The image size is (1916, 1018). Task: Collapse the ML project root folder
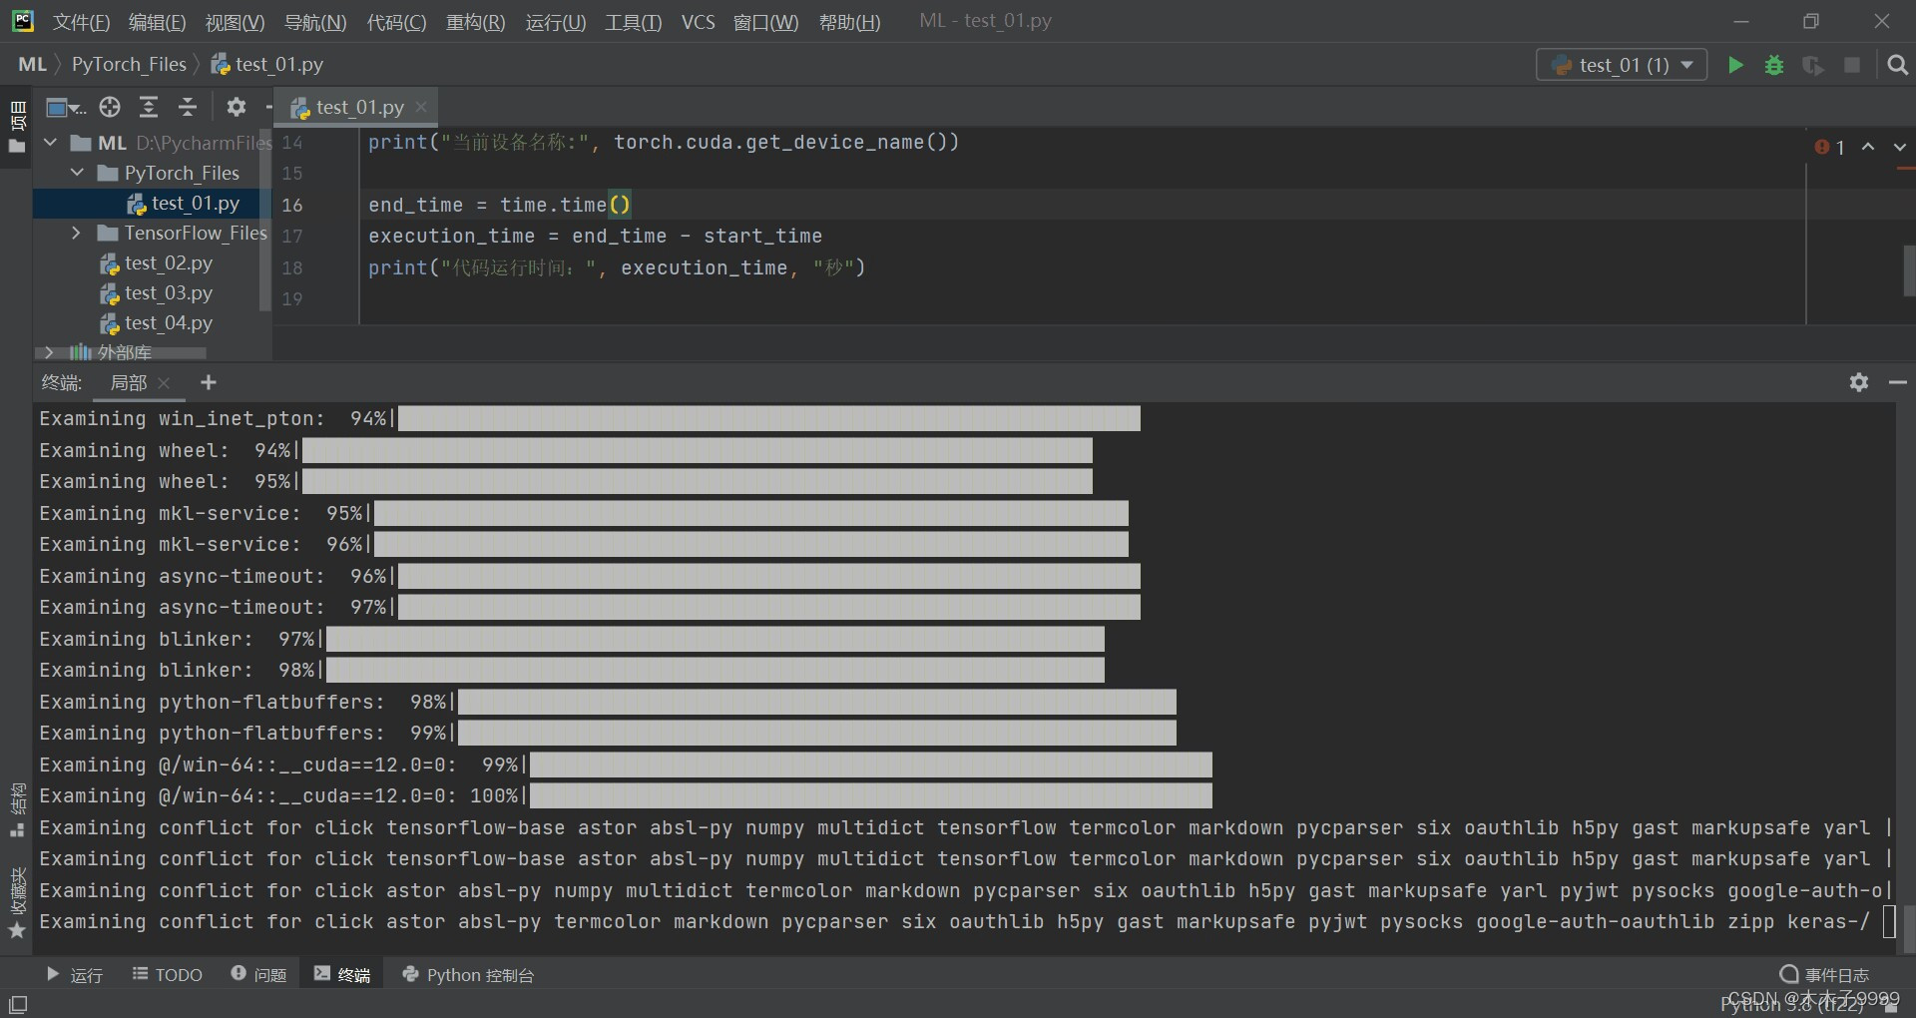(51, 143)
